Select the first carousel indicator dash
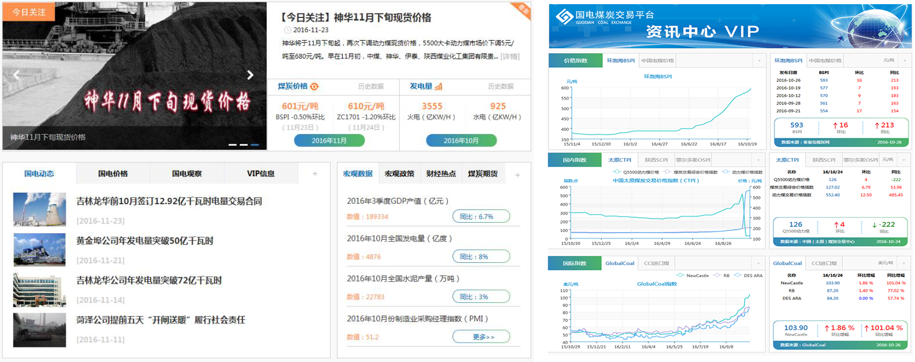The width and height of the screenshot is (915, 362). pyautogui.click(x=232, y=144)
